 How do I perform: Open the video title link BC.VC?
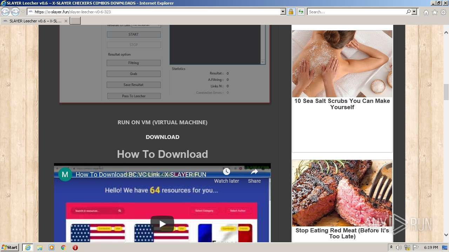(141, 174)
